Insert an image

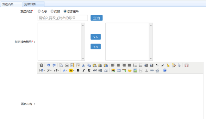coord(113,70)
